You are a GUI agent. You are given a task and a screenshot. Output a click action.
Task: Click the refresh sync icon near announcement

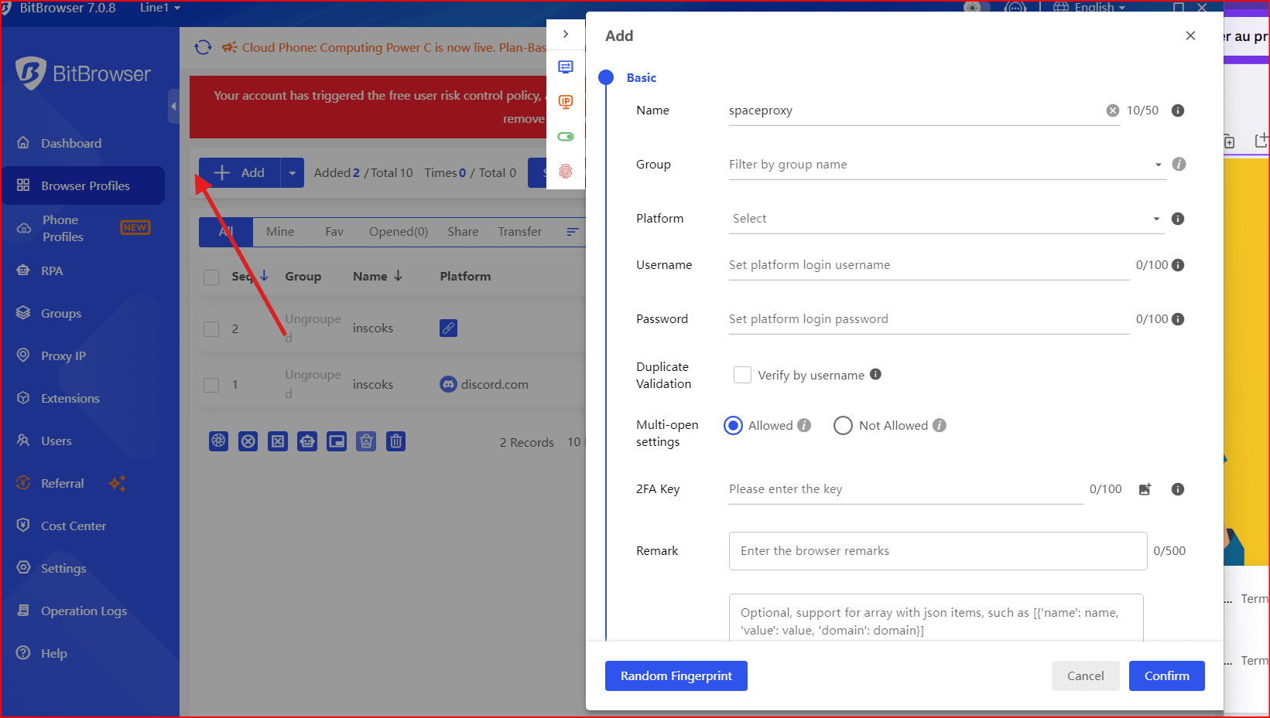tap(203, 47)
